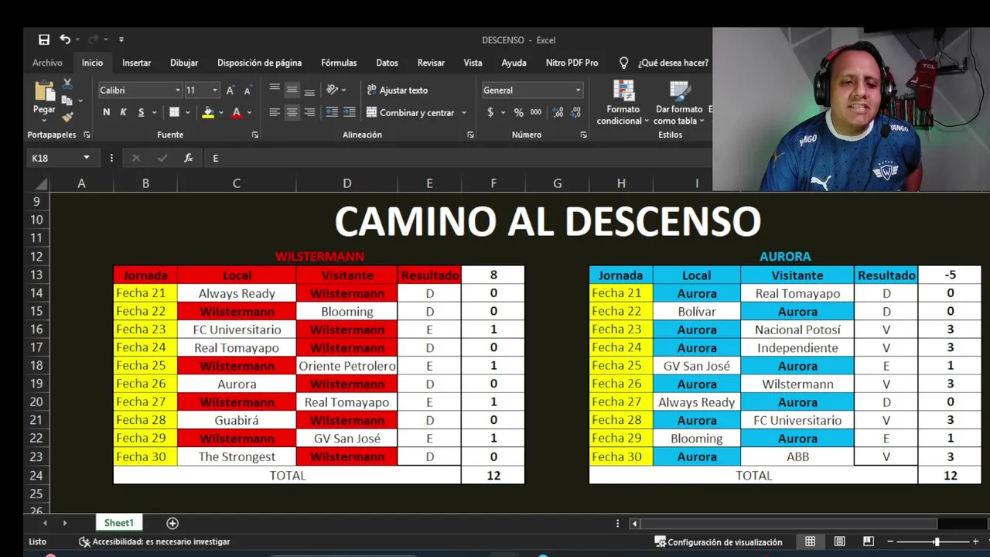
Task: Click Configuración de visualización in status bar
Action: tap(719, 542)
